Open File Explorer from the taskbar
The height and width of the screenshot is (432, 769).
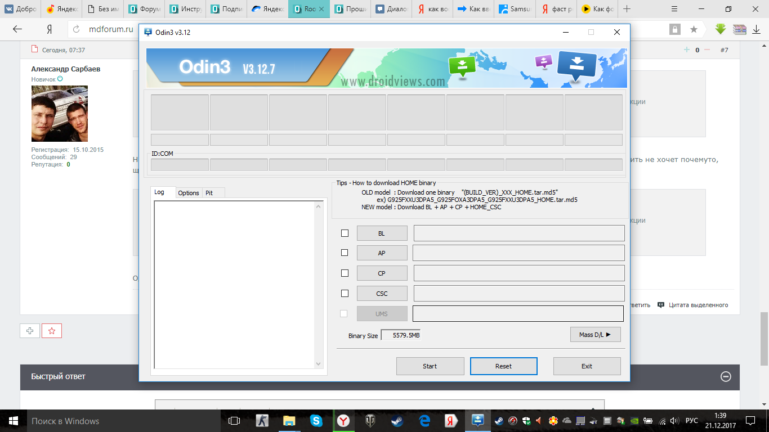pyautogui.click(x=289, y=421)
